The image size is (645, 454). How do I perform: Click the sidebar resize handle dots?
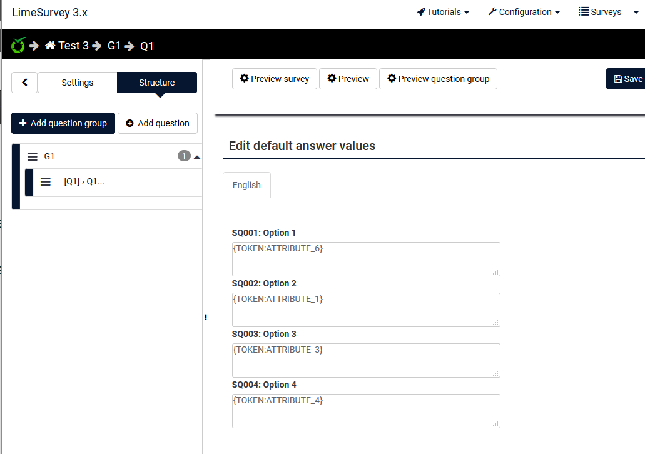[206, 317]
